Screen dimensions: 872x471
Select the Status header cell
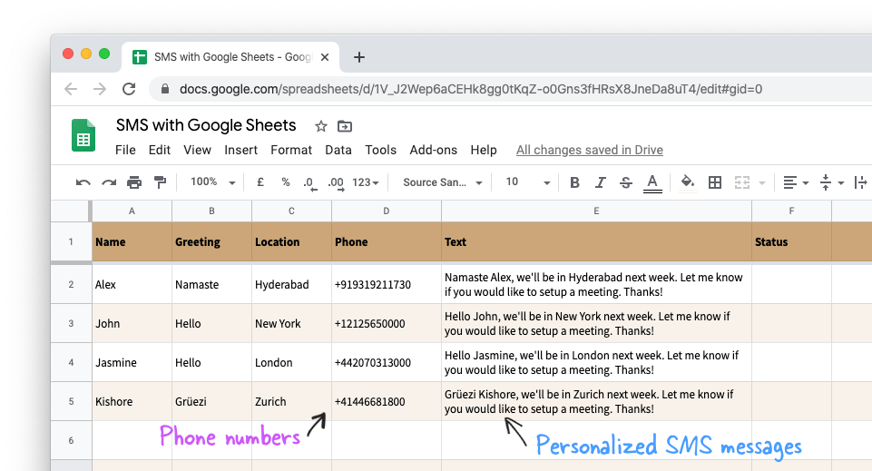coord(791,242)
